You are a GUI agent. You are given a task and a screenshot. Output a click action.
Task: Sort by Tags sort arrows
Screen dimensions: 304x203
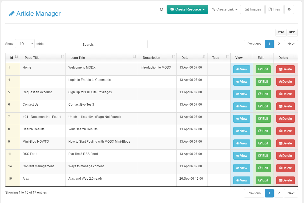[227, 57]
